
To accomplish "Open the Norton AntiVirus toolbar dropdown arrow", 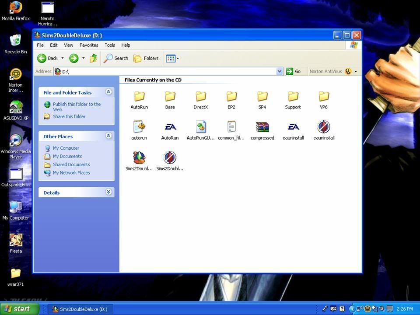I will [x=356, y=71].
